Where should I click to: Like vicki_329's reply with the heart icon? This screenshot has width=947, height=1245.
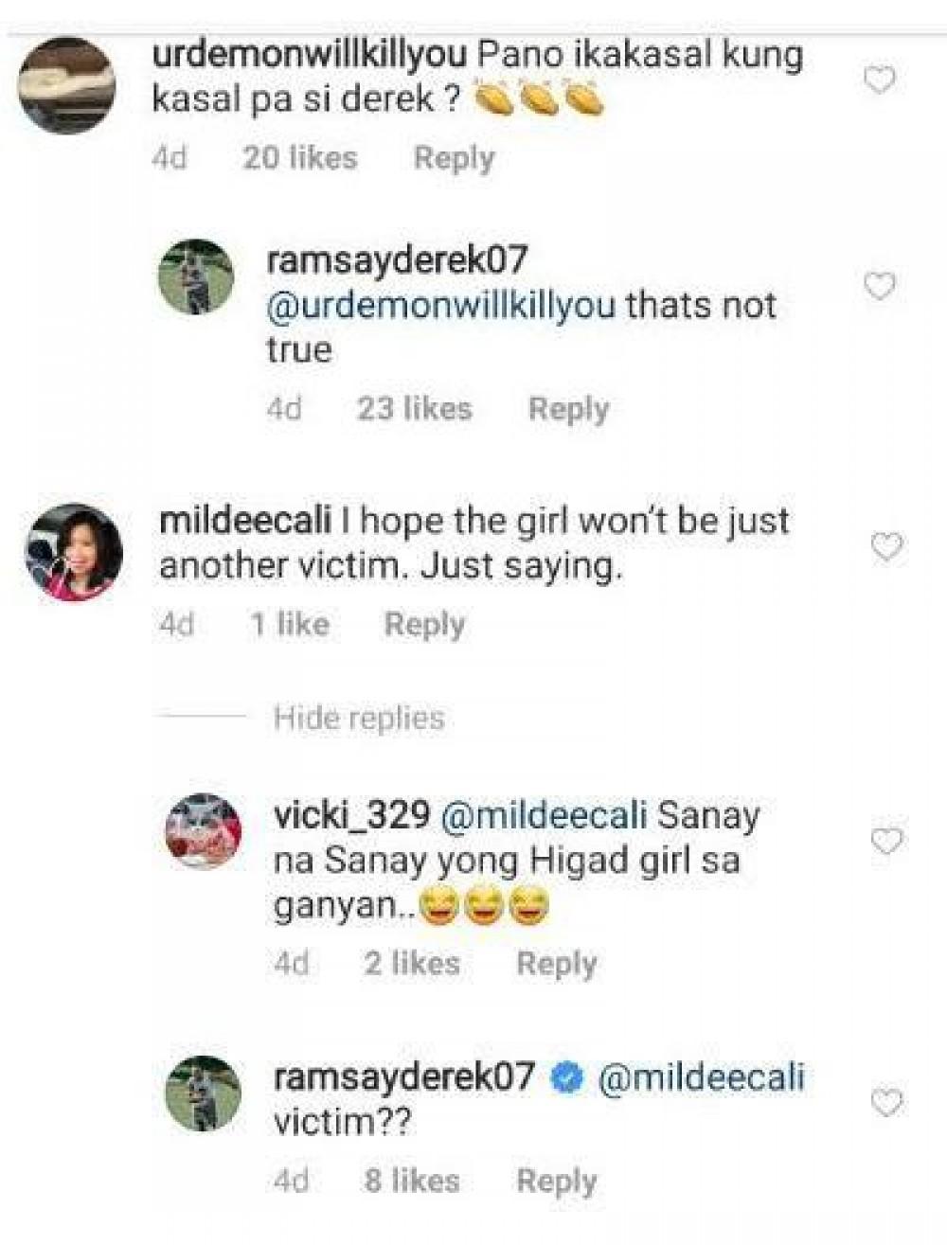(x=886, y=841)
